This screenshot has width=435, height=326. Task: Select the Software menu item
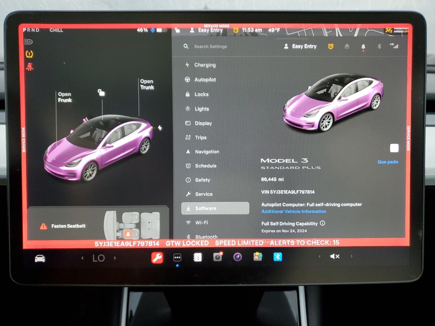[215, 208]
